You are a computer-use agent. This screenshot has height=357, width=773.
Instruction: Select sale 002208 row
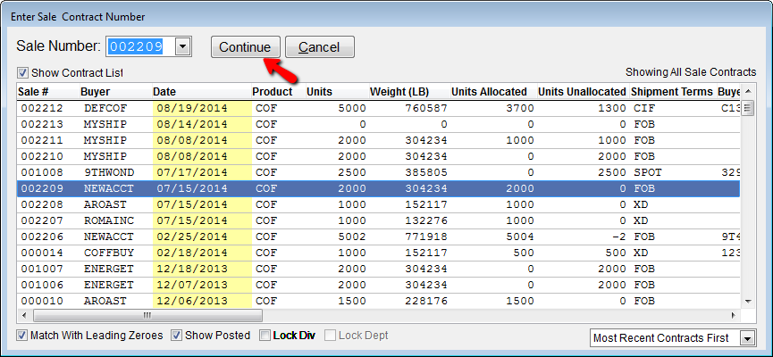point(379,204)
